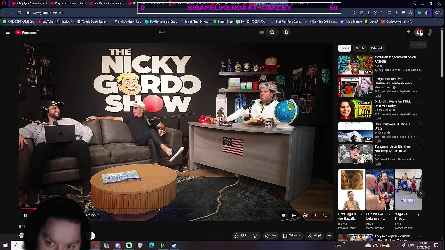Open the YouTube hamburger guide menu
This screenshot has width=445, height=250.
pos(8,32)
